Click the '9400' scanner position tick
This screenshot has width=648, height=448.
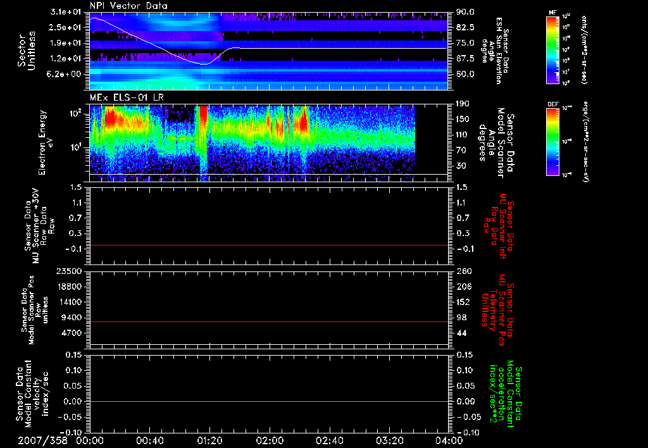(72, 318)
